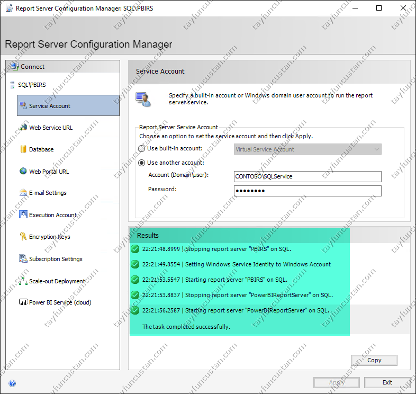Click the Scale-out Deployment network icon
Screen dimensions: 416x394
click(x=23, y=281)
